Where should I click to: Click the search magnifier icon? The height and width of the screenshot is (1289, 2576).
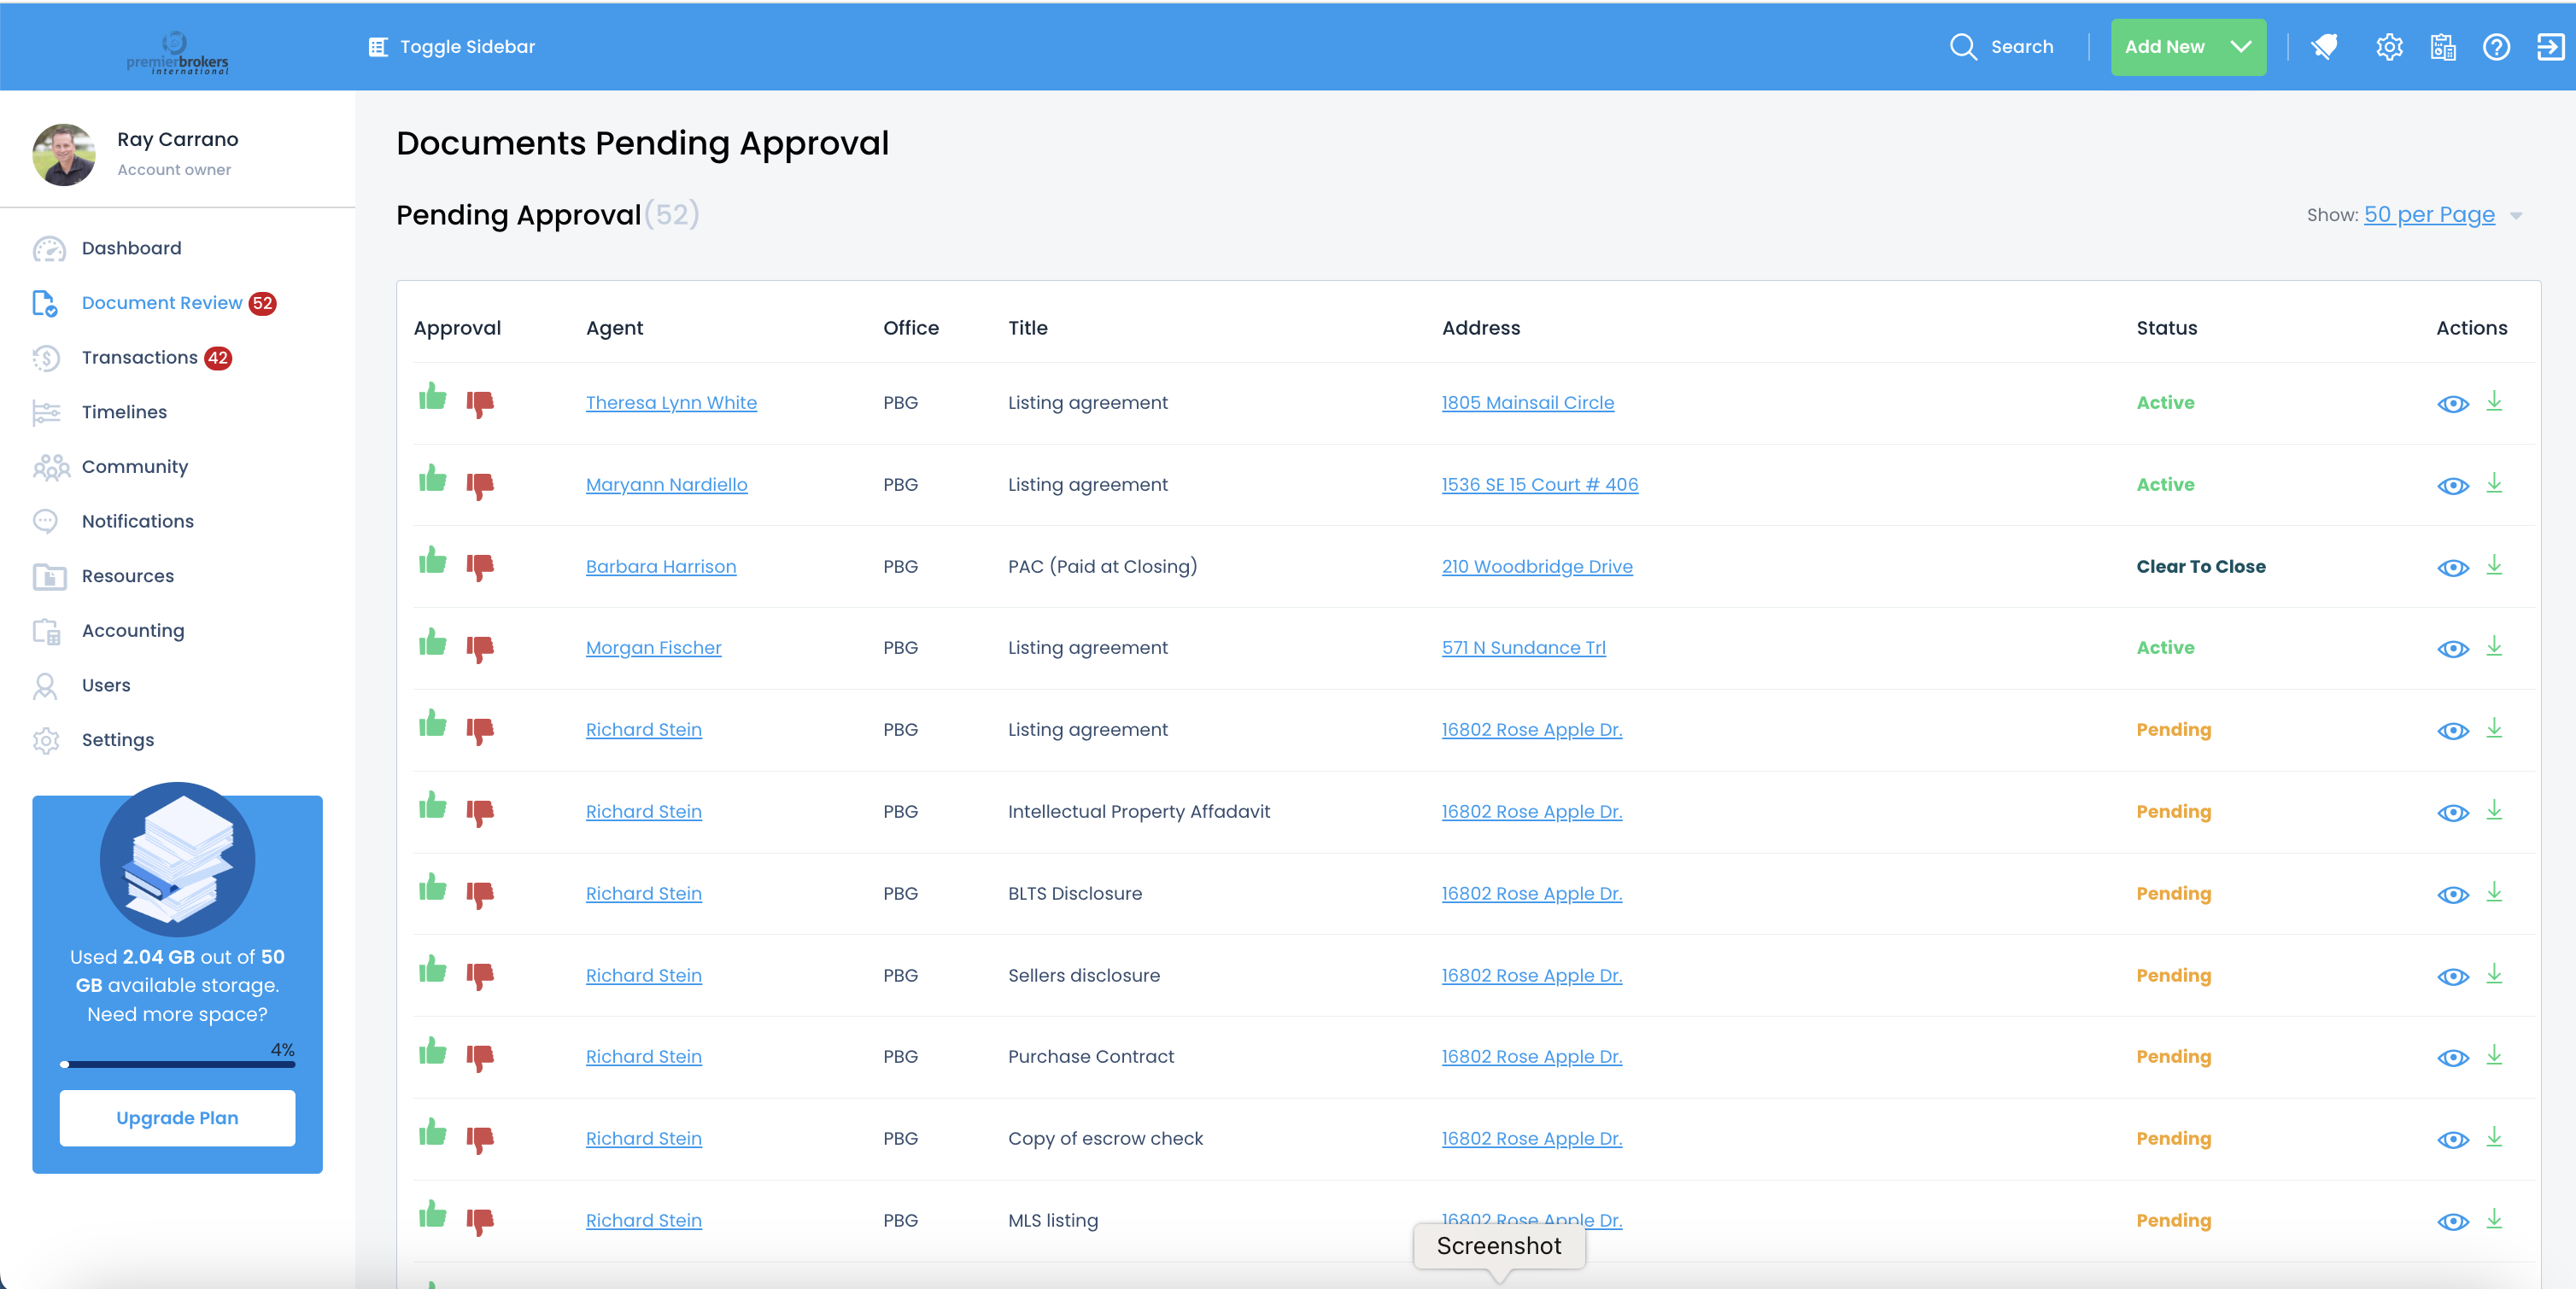[1963, 47]
